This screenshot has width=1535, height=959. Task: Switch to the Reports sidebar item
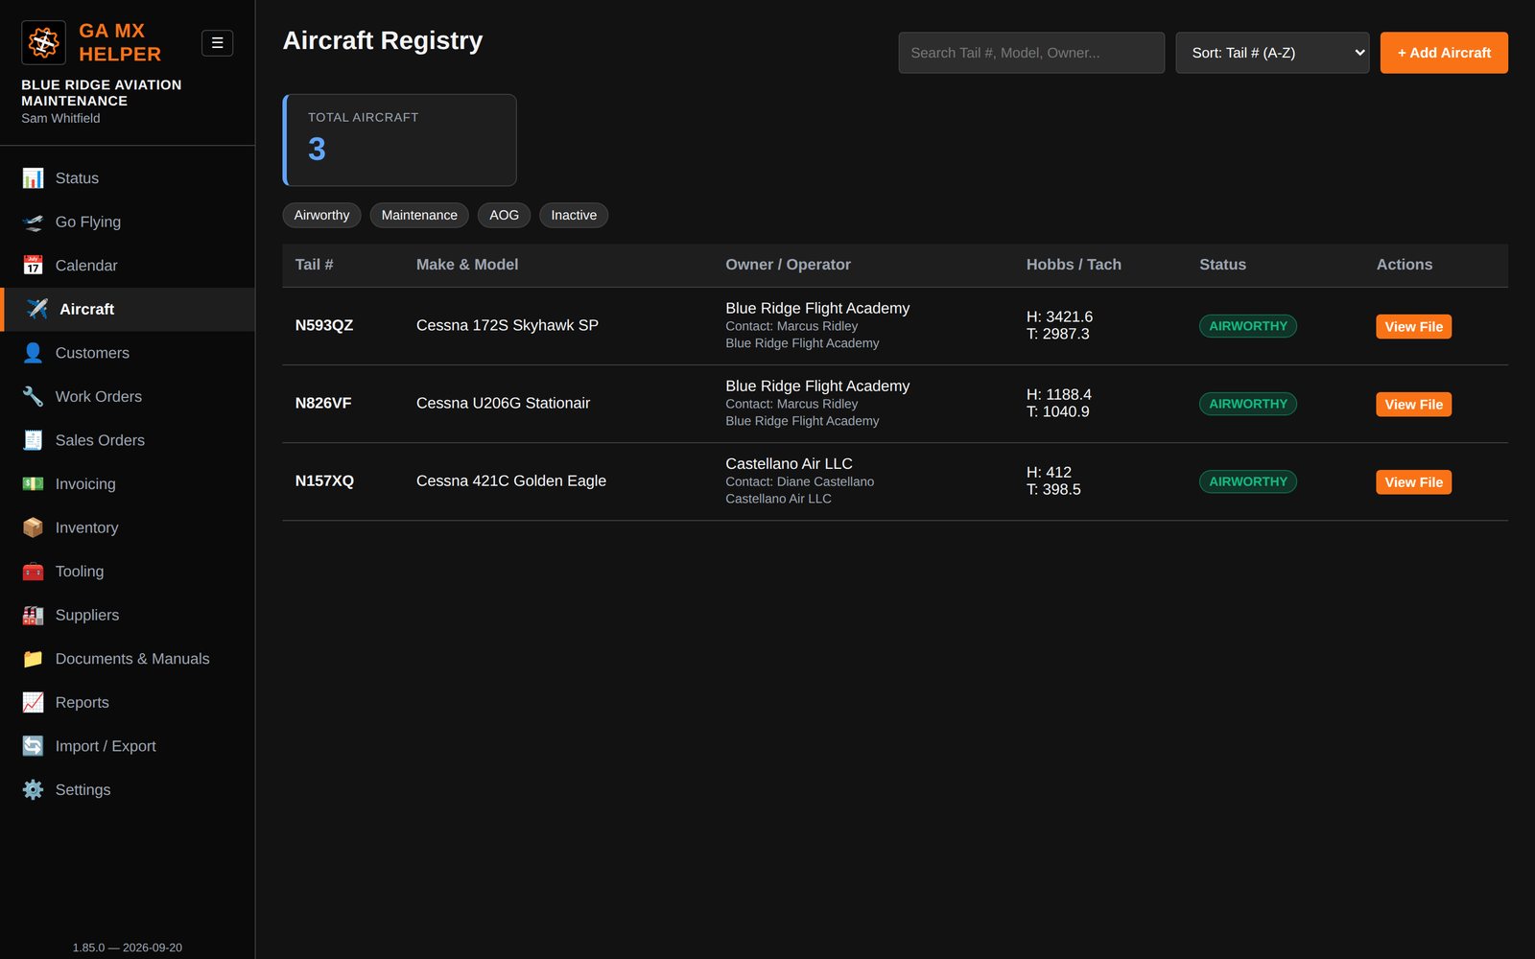tap(83, 703)
